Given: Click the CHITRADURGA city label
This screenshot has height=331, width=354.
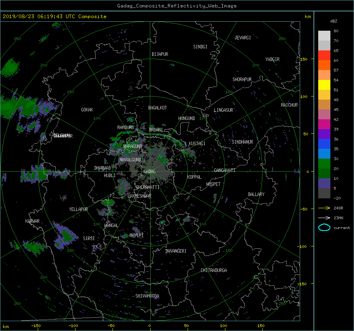Looking at the screenshot, I should 214,270.
